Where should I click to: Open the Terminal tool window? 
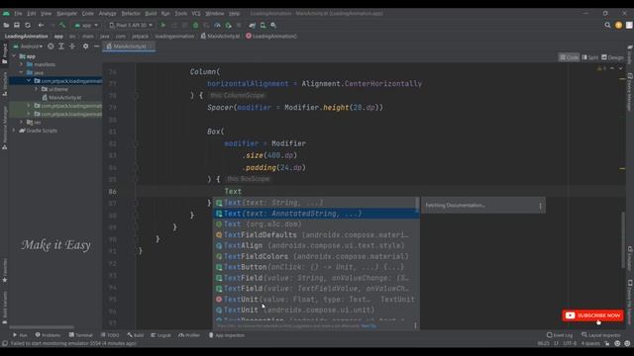pyautogui.click(x=80, y=335)
